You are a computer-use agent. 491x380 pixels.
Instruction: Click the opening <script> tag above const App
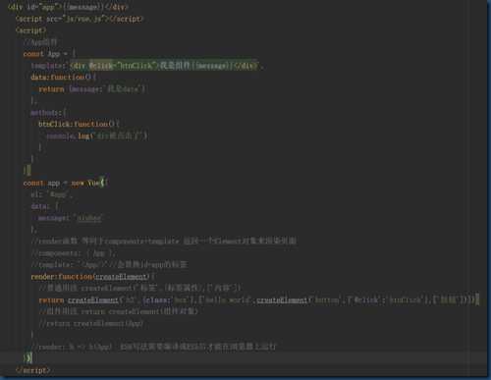(x=30, y=30)
